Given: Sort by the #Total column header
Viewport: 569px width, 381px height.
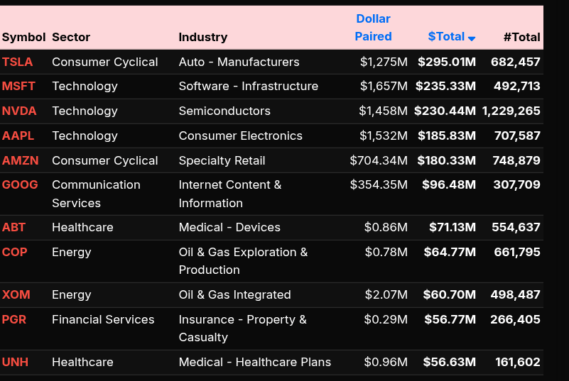Looking at the screenshot, I should 521,37.
